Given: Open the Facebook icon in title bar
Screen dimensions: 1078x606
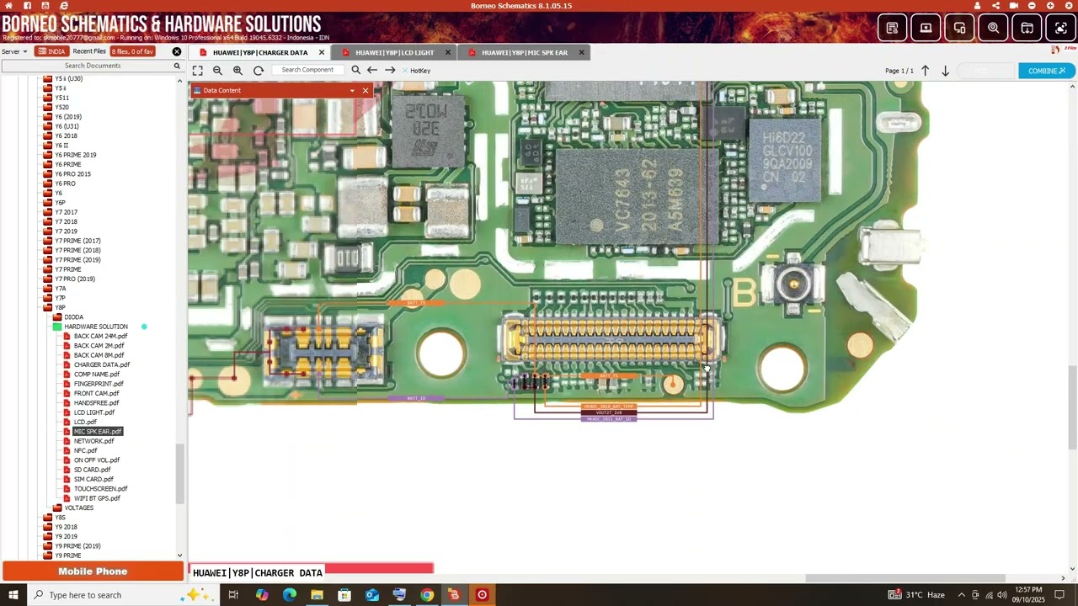Looking at the screenshot, I should [27, 6].
